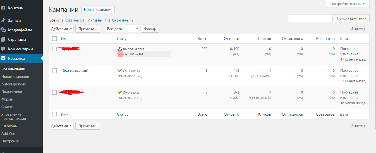The height and width of the screenshot is (153, 376).
Task: Open Подписчики in the sidebar menu
Action: tap(12, 92)
